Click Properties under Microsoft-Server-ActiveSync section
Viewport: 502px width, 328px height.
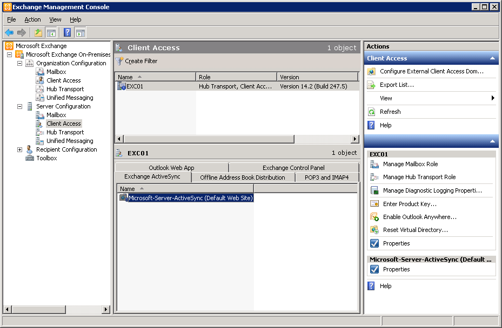pos(396,269)
